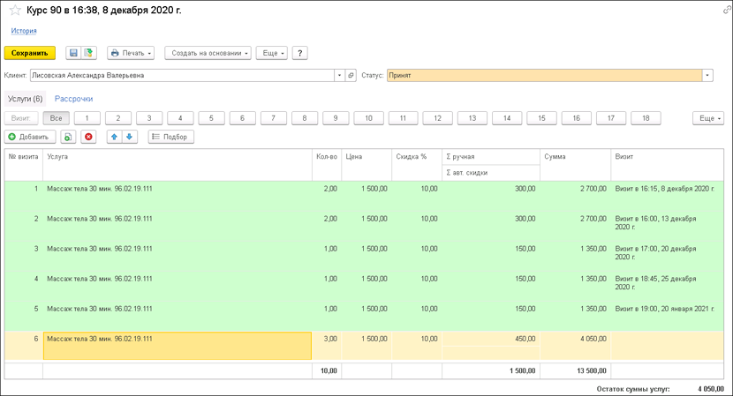Click total sum 13 500,00 in footer
This screenshot has width=733, height=396.
[x=575, y=370]
